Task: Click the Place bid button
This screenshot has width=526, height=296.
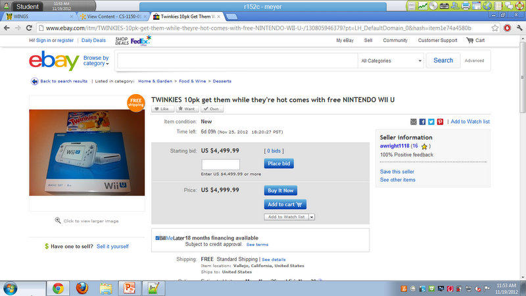Action: pyautogui.click(x=279, y=163)
